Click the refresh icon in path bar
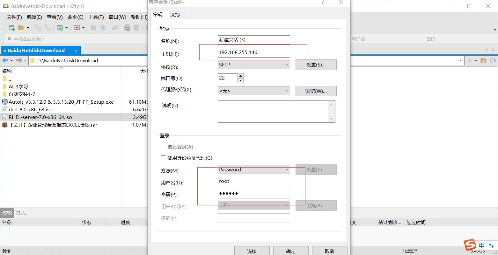Screen dimensions: 498x255 (x=493, y=60)
